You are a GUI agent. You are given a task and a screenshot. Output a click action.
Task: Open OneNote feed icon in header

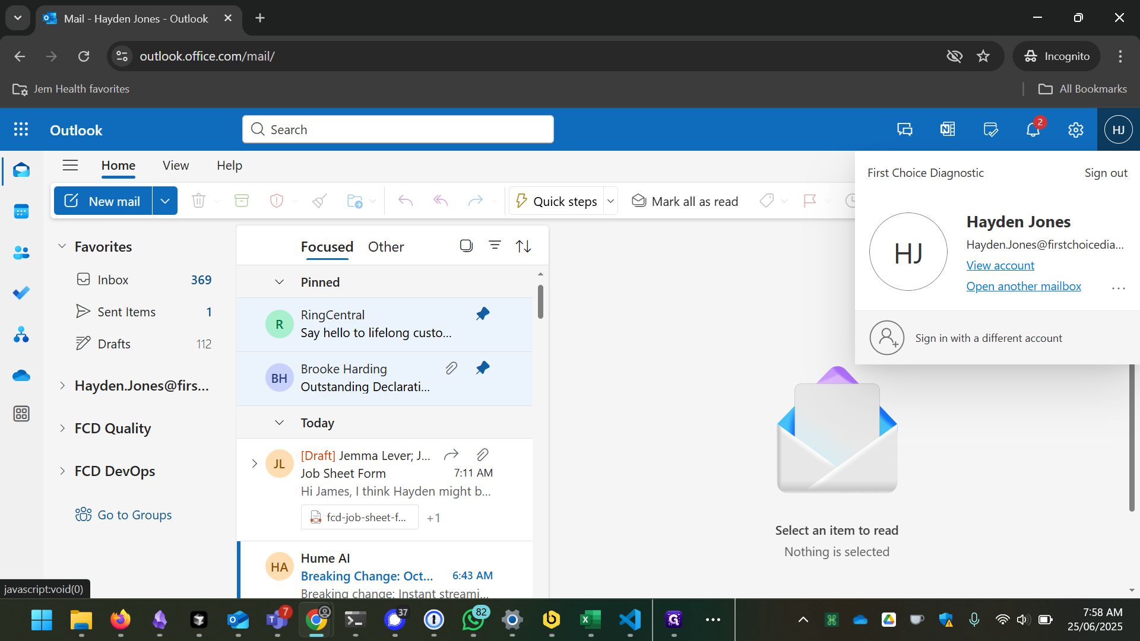[948, 129]
